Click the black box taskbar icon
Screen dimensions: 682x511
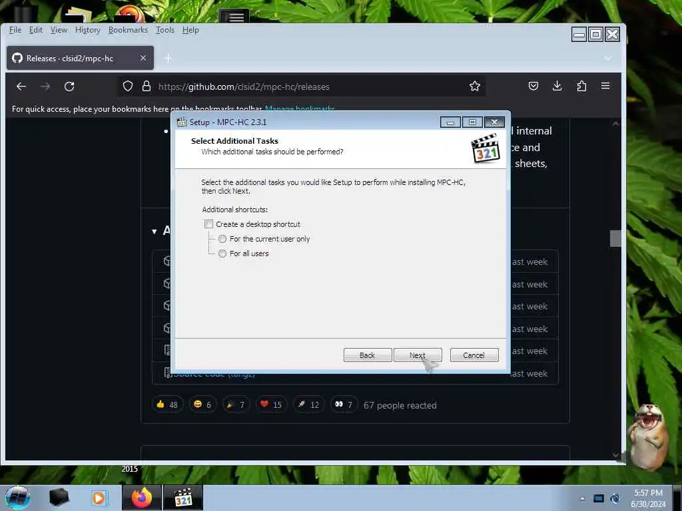[x=59, y=498]
